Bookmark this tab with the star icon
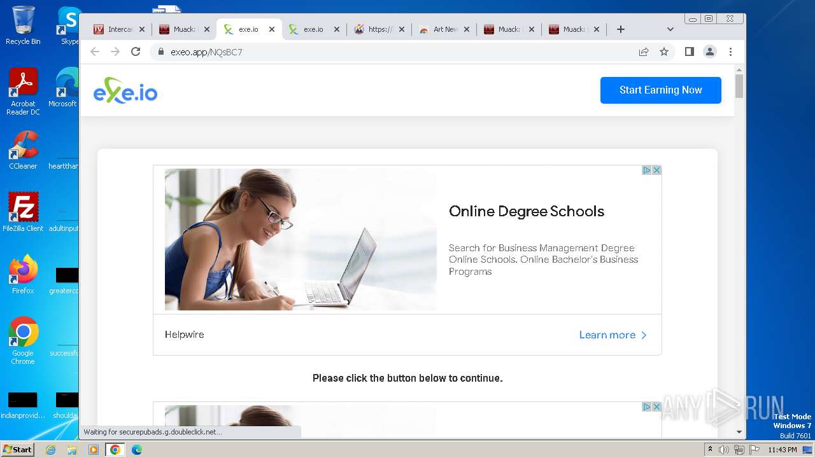This screenshot has width=815, height=458. pyautogui.click(x=664, y=52)
